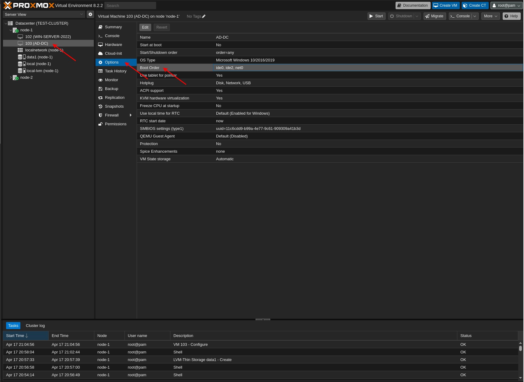The image size is (524, 382).
Task: Edit tags using the pencil icon beside No Tags
Action: coord(203,16)
